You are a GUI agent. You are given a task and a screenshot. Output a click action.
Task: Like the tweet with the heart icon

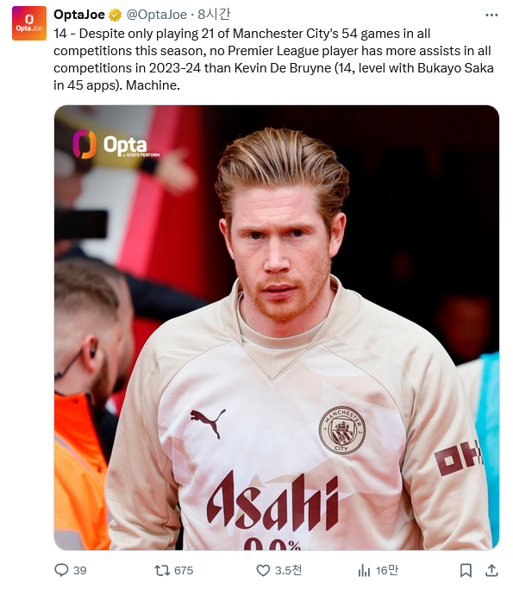click(263, 570)
